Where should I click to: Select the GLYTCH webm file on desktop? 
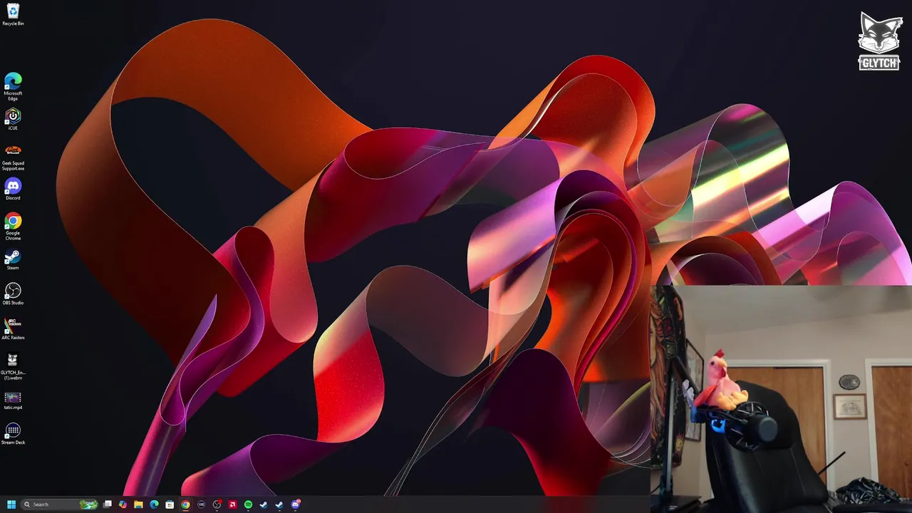pyautogui.click(x=13, y=366)
